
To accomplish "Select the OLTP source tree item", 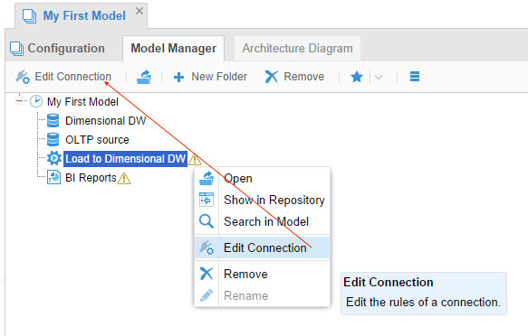I will click(97, 140).
